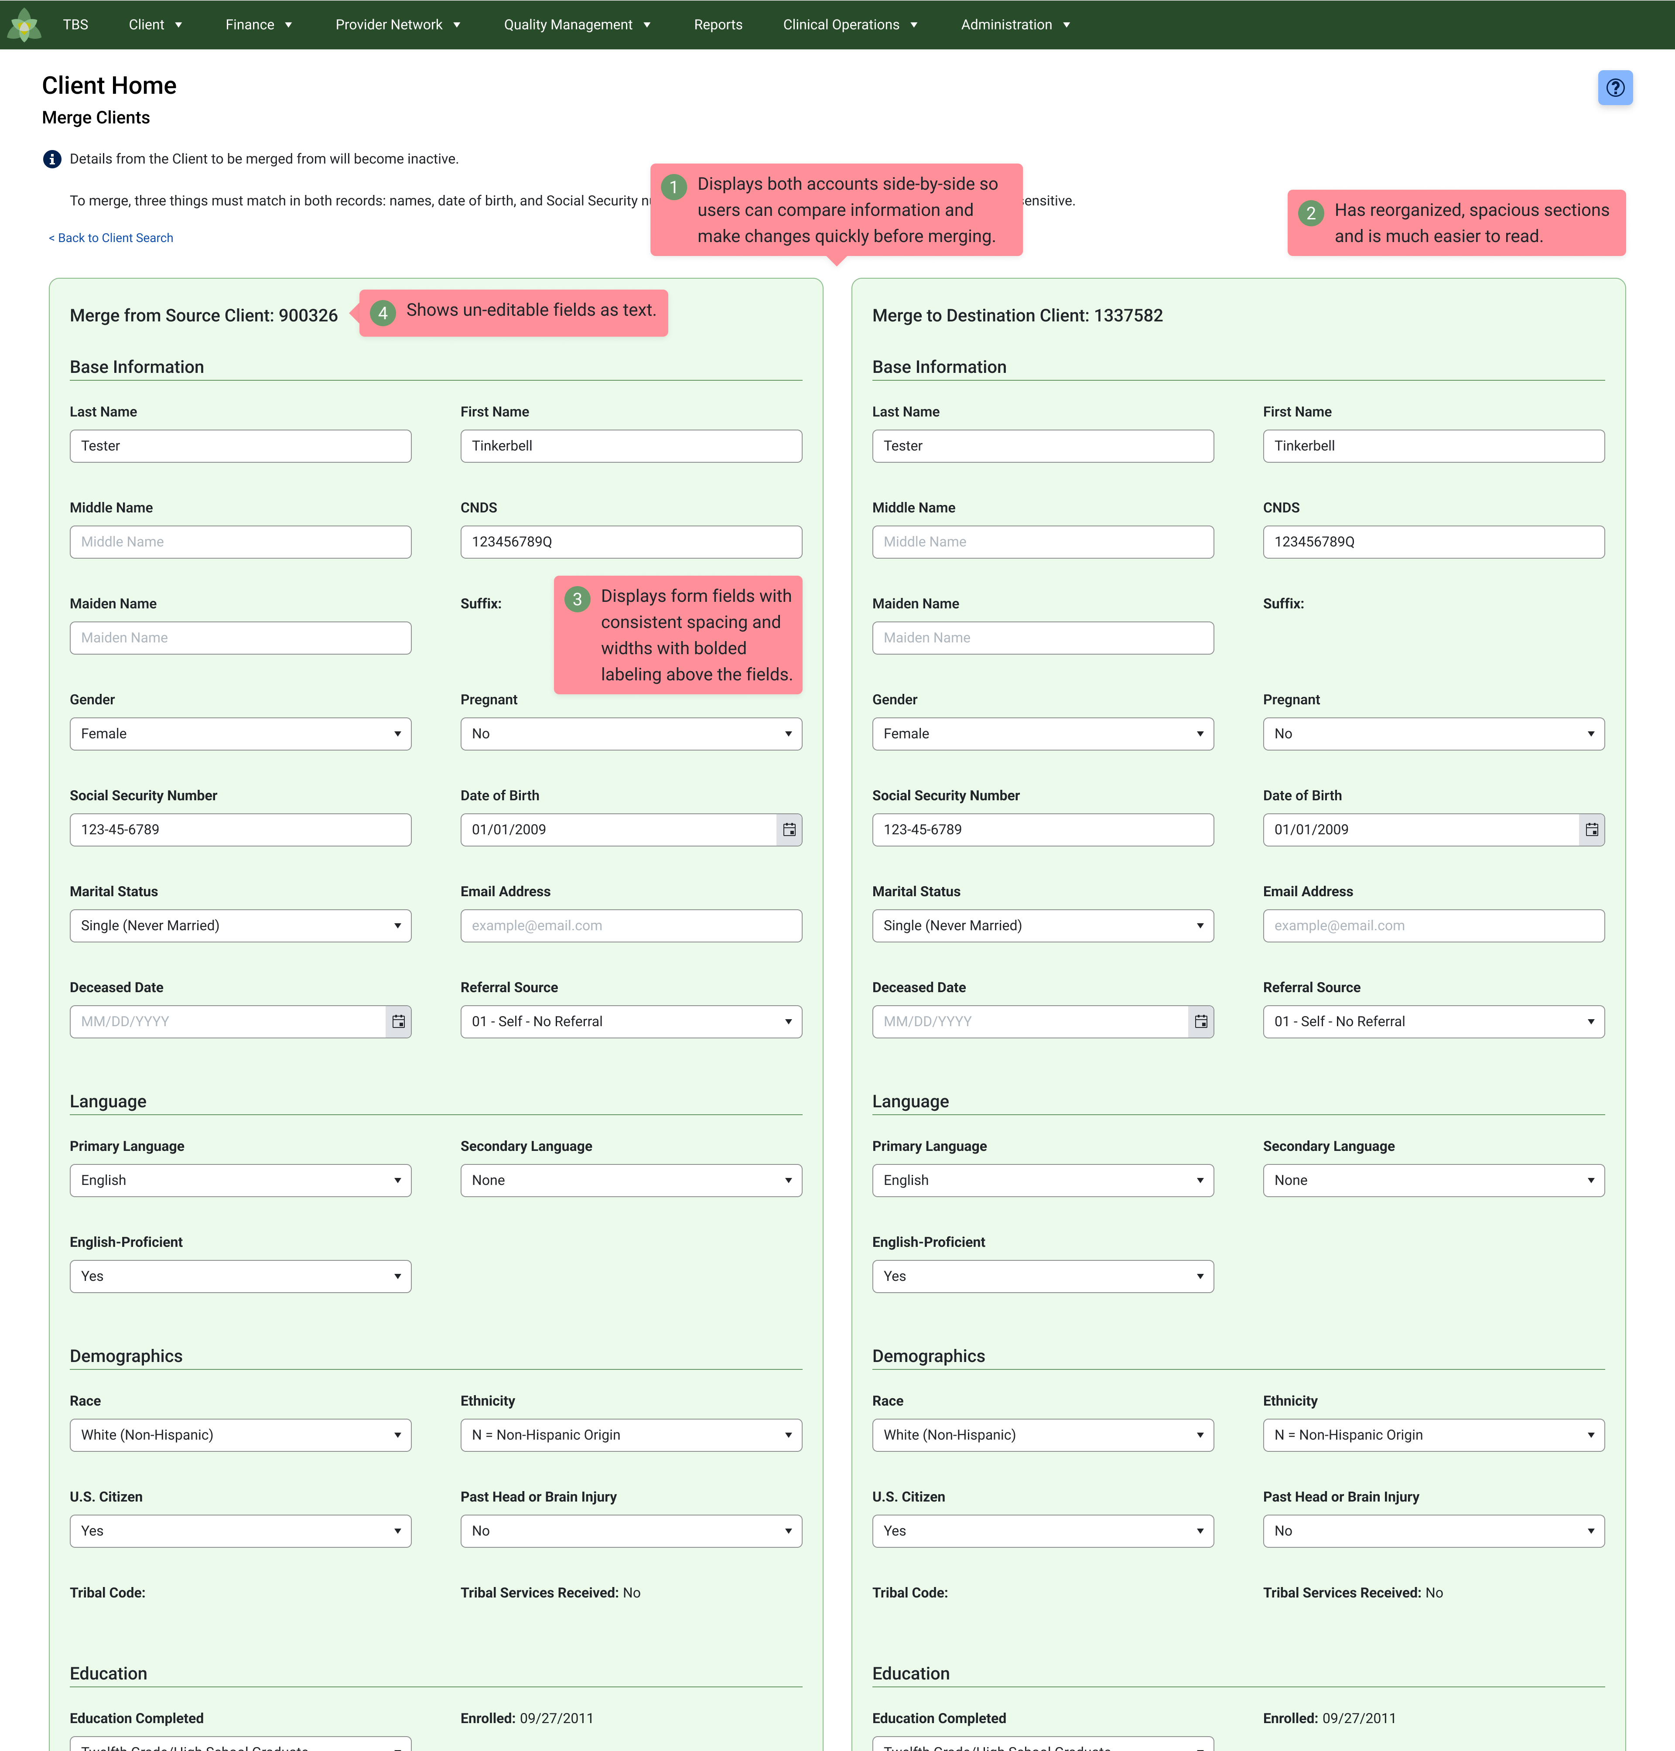
Task: Open the Clinical Operations menu
Action: coord(850,25)
